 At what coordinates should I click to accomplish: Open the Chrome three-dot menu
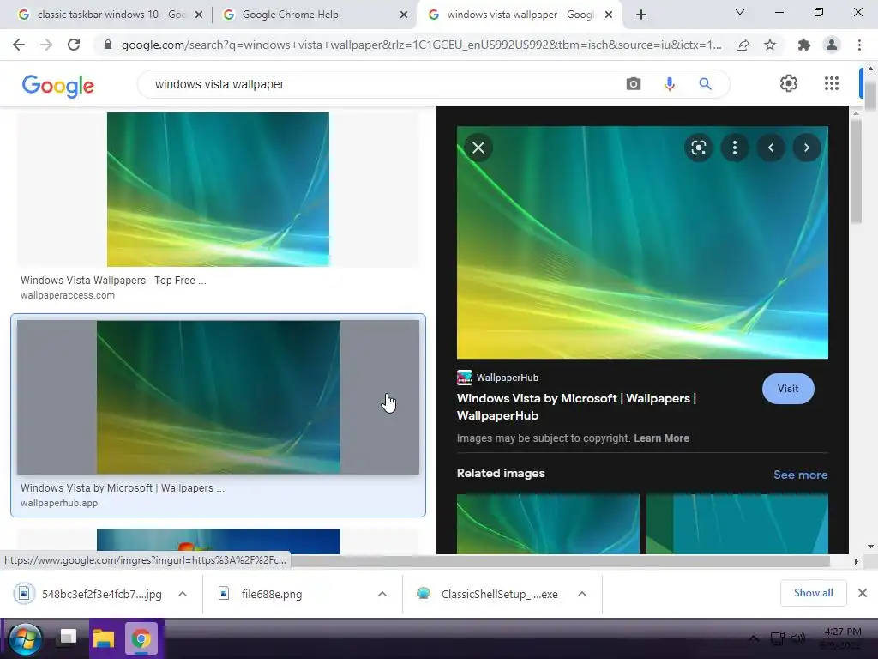[x=859, y=45]
